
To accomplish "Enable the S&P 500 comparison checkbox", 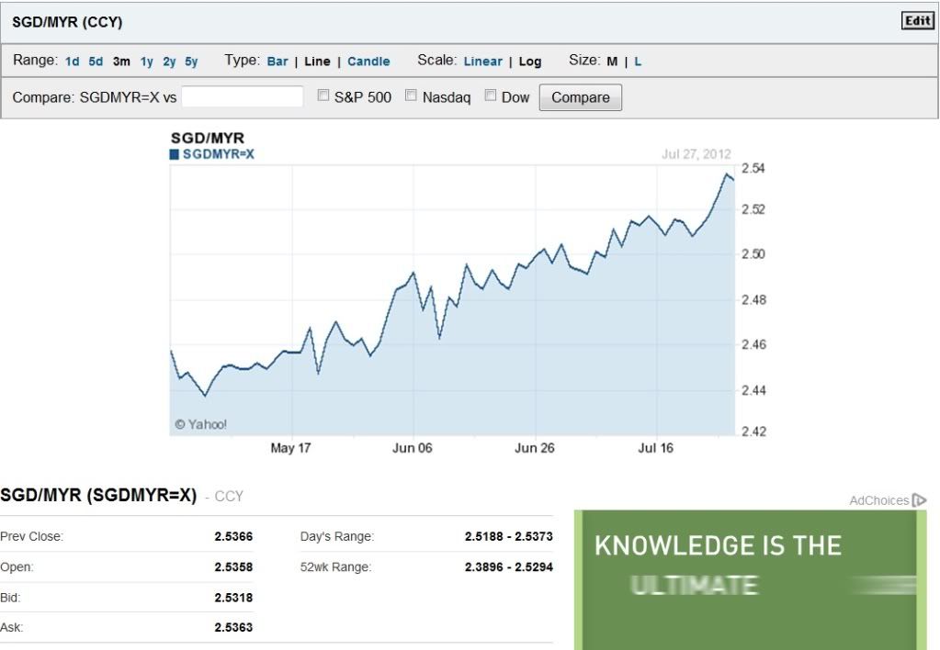I will (323, 95).
